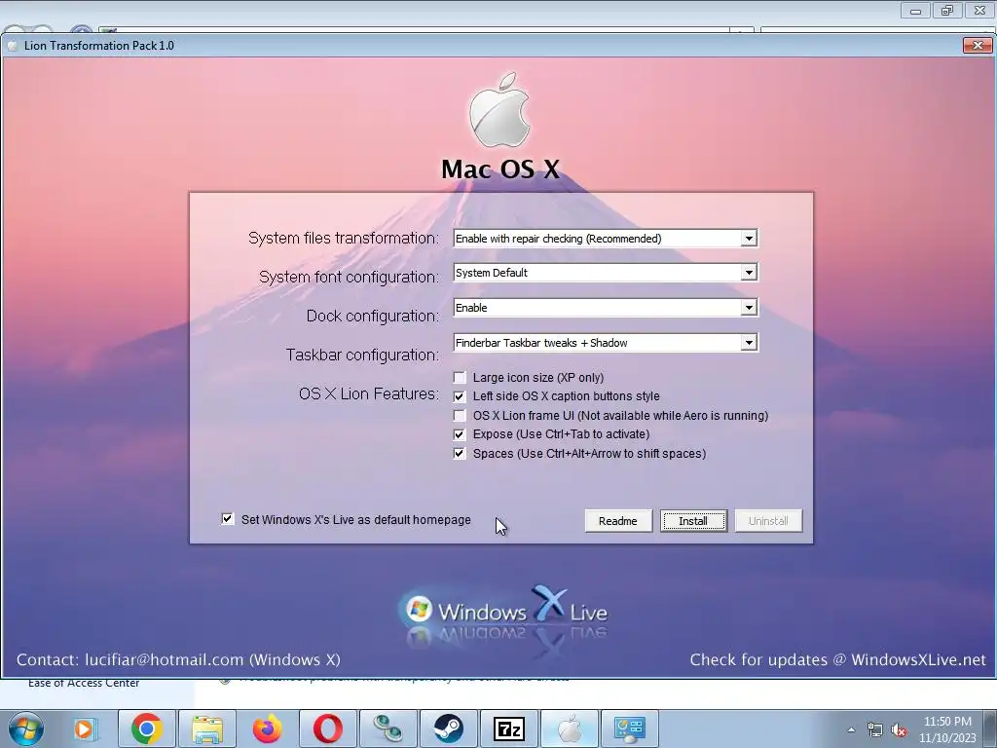This screenshot has height=748, width=997.
Task: Minimize the background window
Action: coord(915,10)
